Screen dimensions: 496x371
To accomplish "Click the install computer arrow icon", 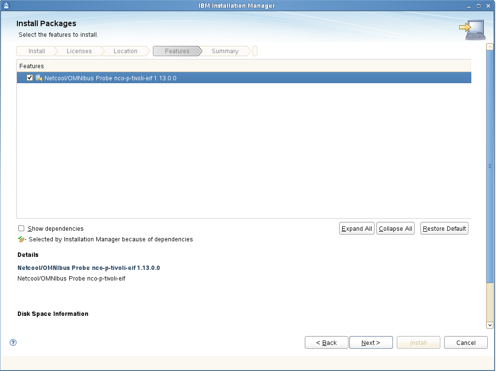I will pyautogui.click(x=472, y=30).
